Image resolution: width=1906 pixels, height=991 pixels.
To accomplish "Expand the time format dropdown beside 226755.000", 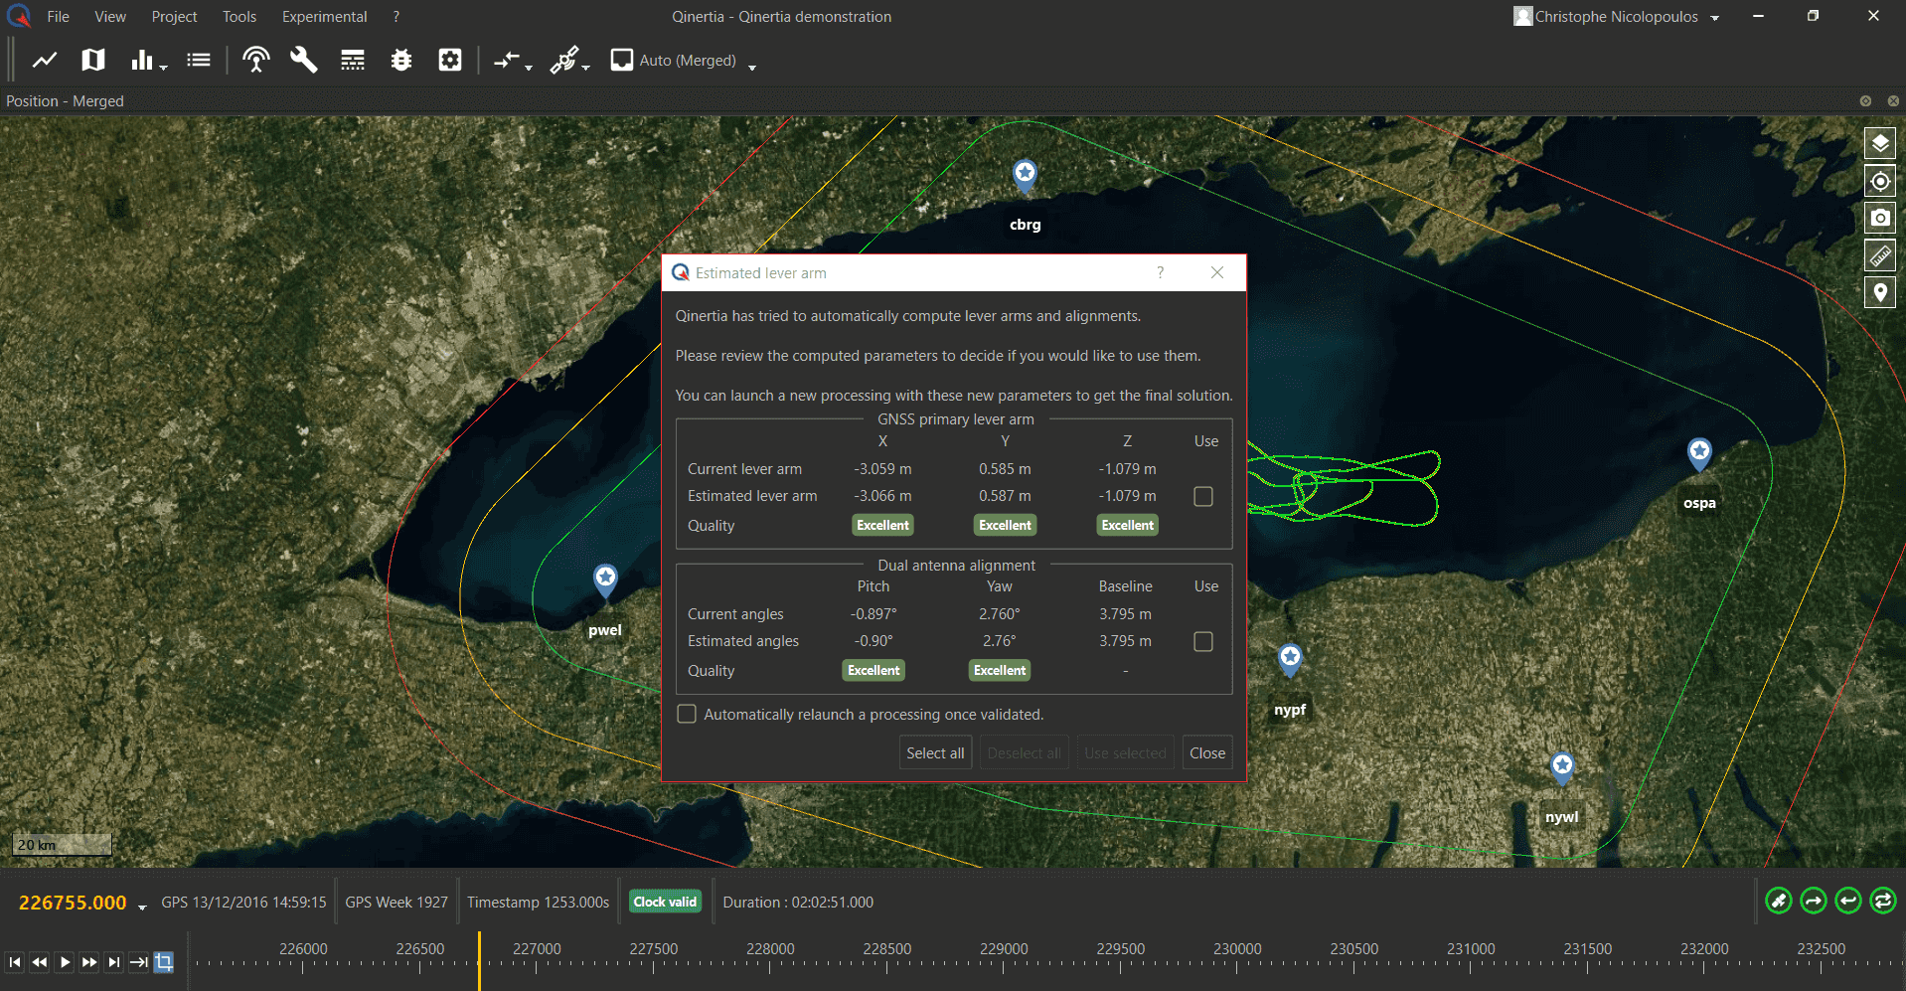I will pos(142,907).
